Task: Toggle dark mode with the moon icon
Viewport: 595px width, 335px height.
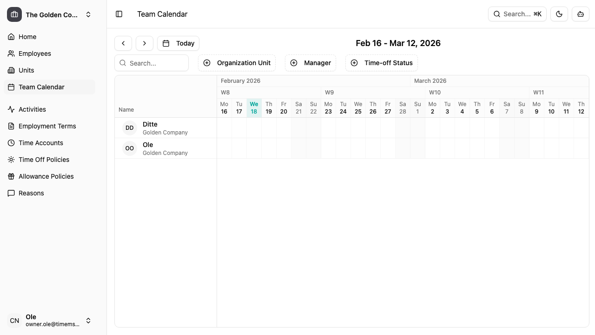Action: [559, 14]
